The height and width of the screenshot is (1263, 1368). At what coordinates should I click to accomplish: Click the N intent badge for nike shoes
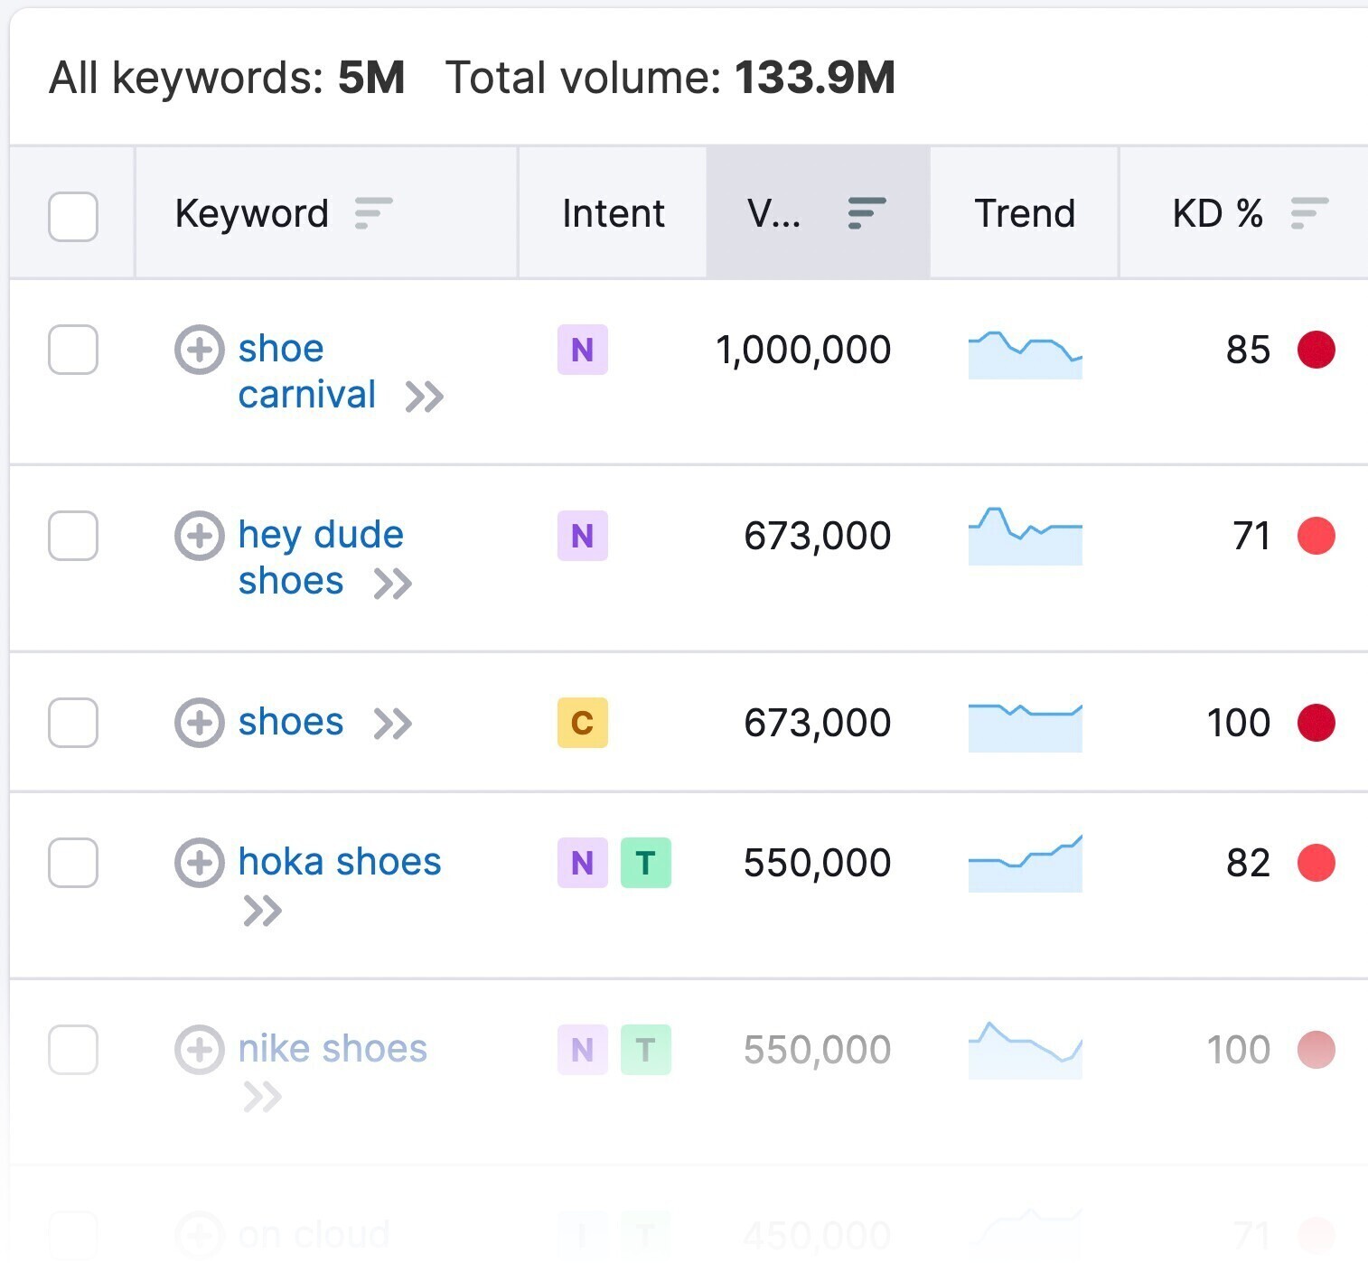tap(583, 1050)
